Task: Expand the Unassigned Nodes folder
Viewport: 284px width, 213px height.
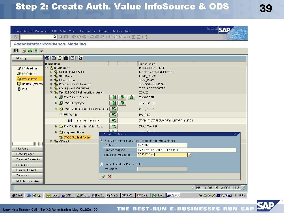Action: [51, 72]
